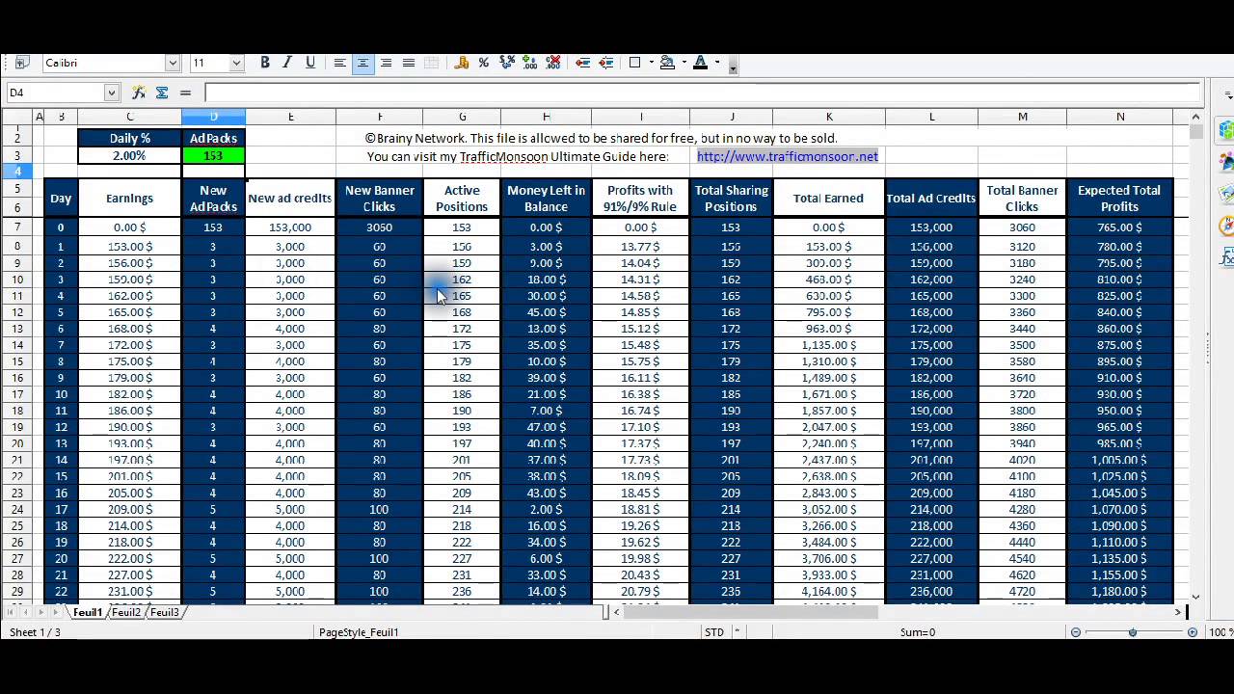Switch to the Feuil2 sheet tab
This screenshot has height=694, width=1234.
click(x=126, y=612)
